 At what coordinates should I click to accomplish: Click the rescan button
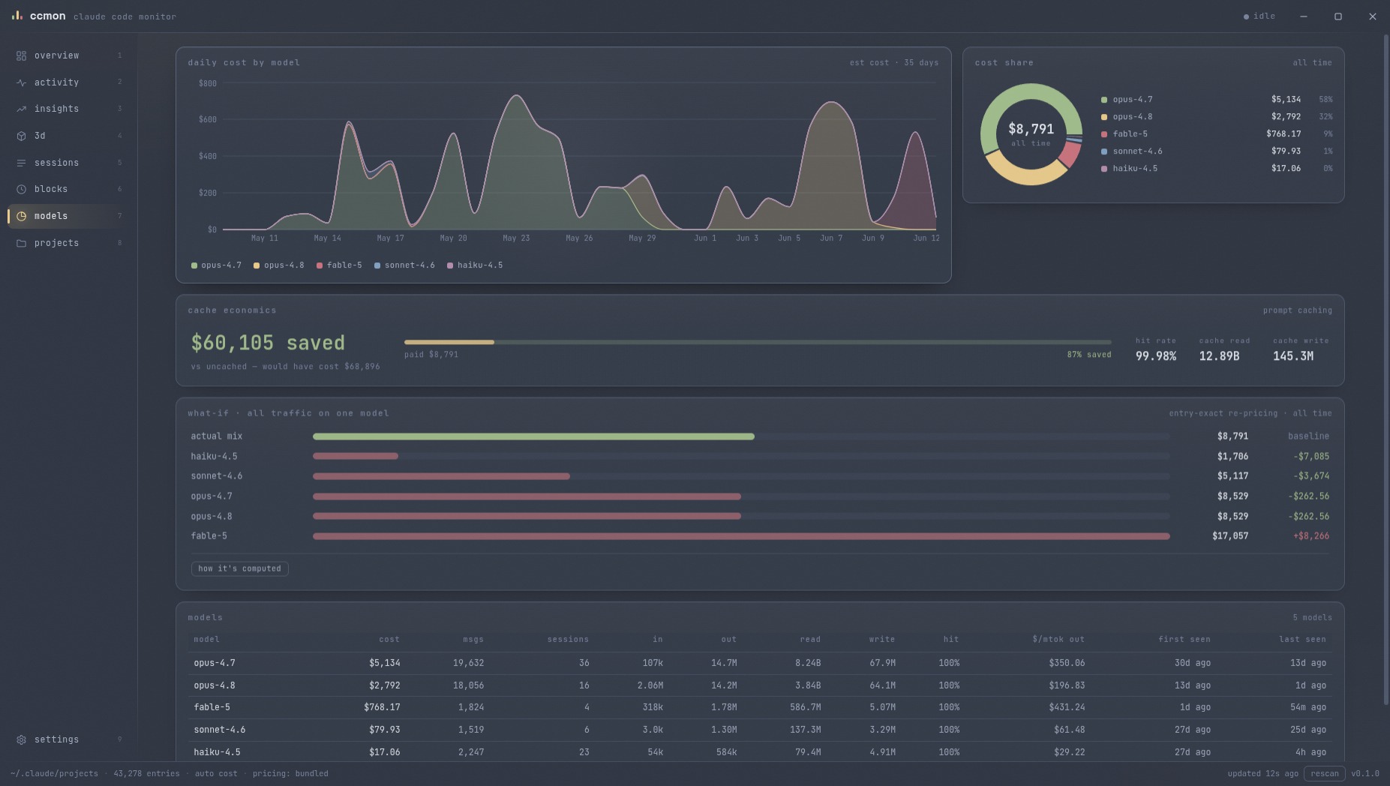1324,773
